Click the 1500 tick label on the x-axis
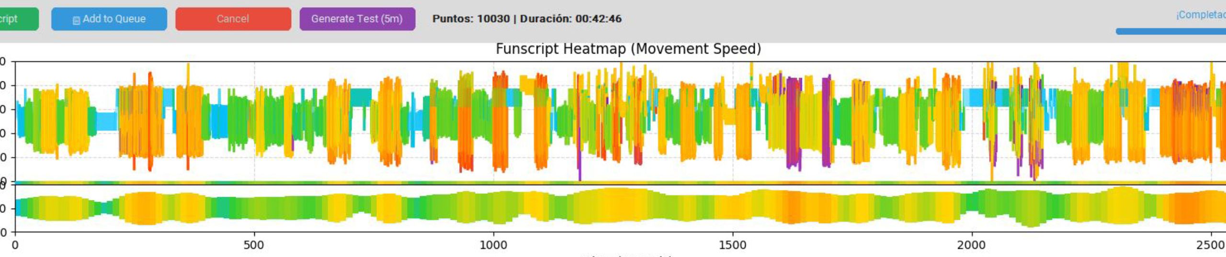1226x257 pixels. tap(732, 246)
